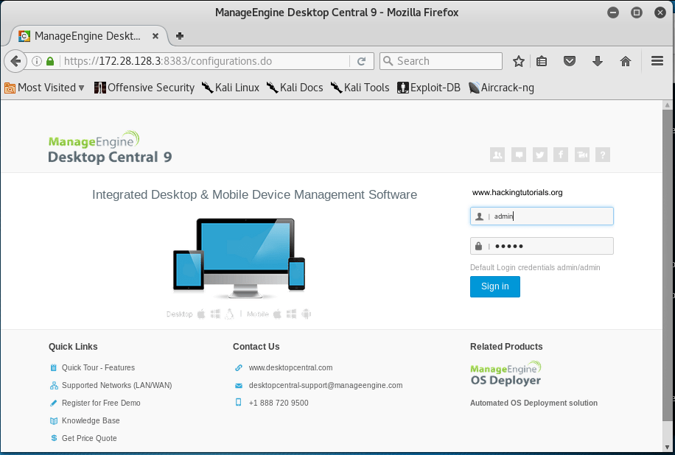Image resolution: width=675 pixels, height=455 pixels.
Task: Click the www.hackingtutorials.org text
Action: (x=517, y=193)
